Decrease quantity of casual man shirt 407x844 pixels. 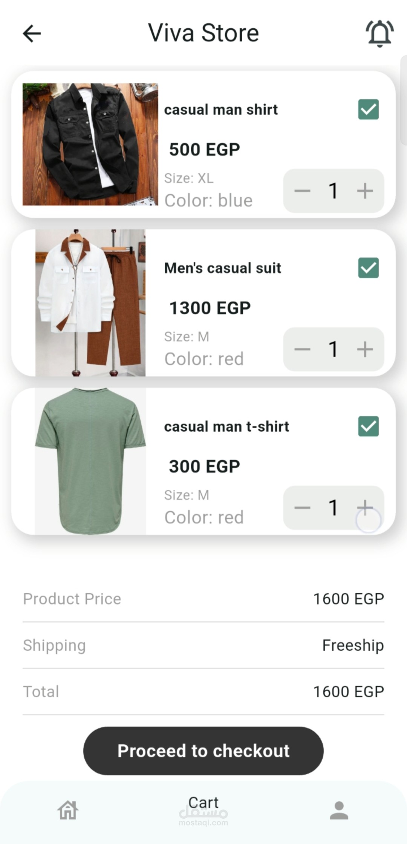tap(302, 191)
